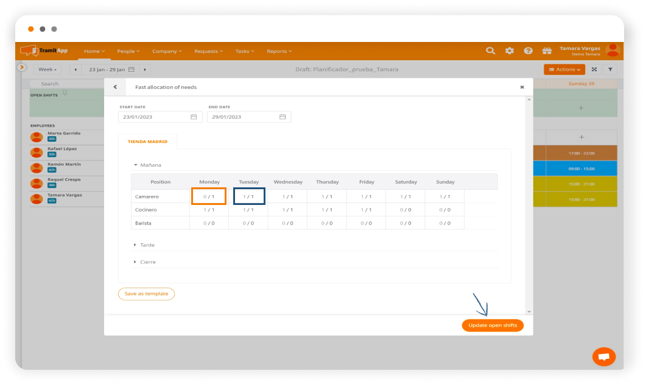The image size is (646, 385).
Task: Click Save as template button
Action: 146,294
